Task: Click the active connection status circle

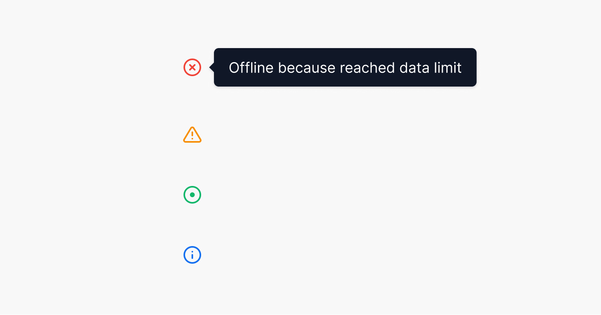Action: [x=192, y=195]
